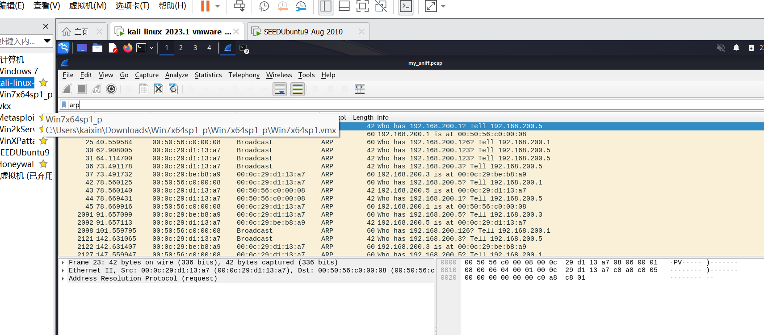Toggle packet list colorization rules icon
Screen dimensions: 764x335
[x=297, y=89]
